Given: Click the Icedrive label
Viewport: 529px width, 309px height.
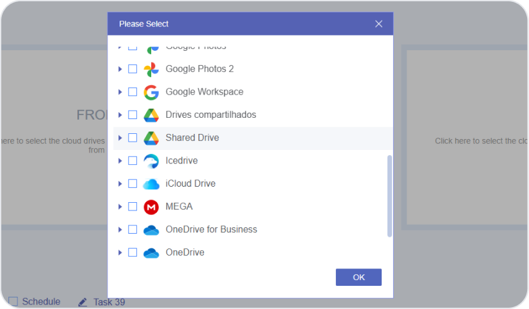Looking at the screenshot, I should 181,160.
